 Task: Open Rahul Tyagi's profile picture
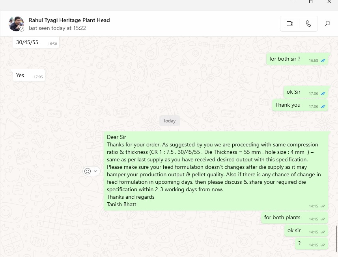[16, 24]
